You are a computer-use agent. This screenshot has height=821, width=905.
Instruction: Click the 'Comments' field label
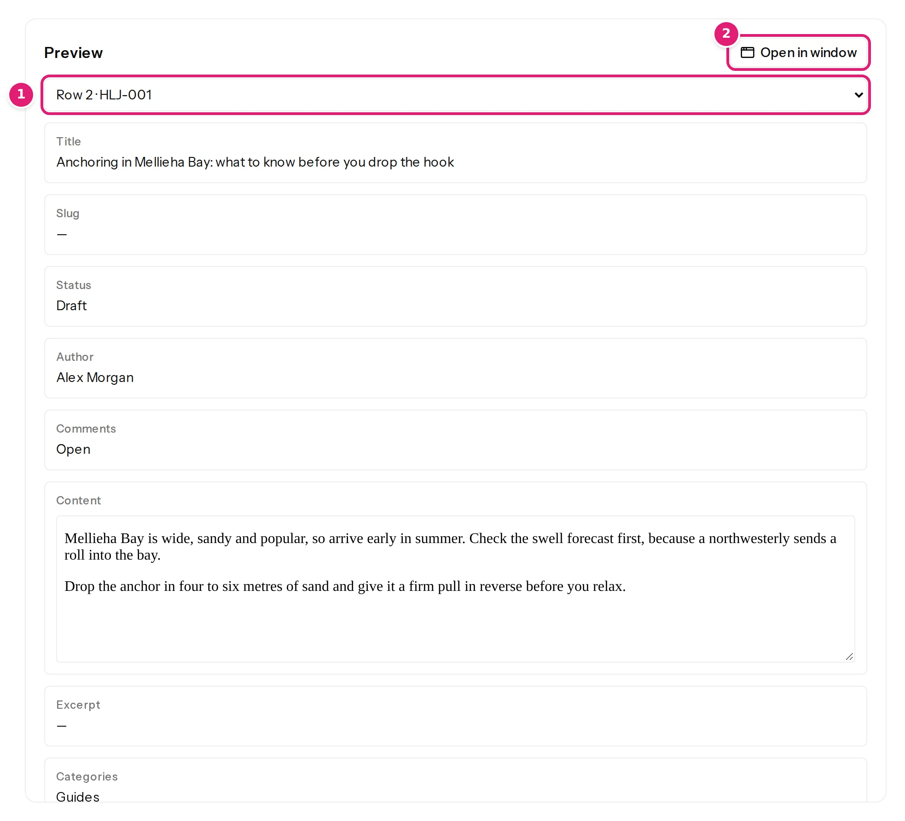pos(86,428)
